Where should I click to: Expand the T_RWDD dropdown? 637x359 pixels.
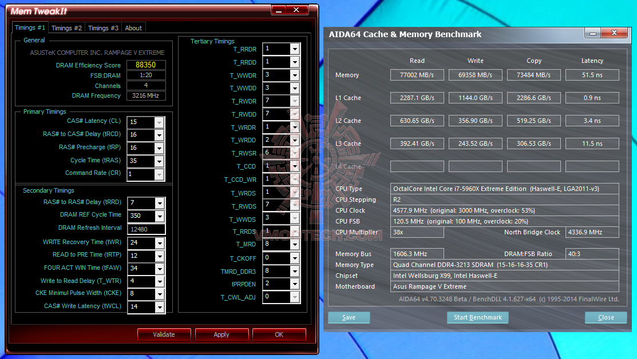tap(295, 114)
